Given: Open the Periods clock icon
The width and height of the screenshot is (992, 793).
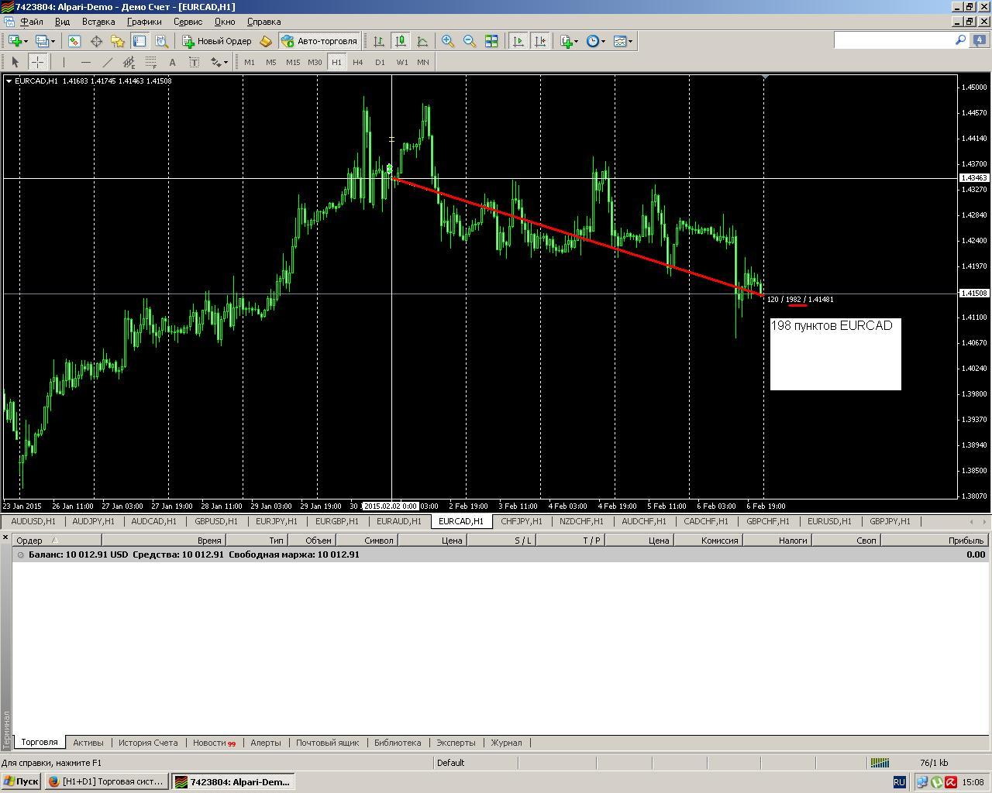Looking at the screenshot, I should (x=592, y=41).
